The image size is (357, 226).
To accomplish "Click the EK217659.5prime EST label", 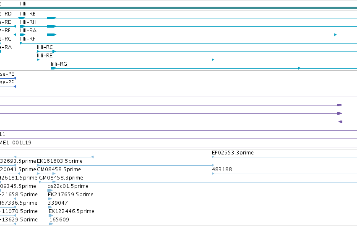I will (70, 195).
